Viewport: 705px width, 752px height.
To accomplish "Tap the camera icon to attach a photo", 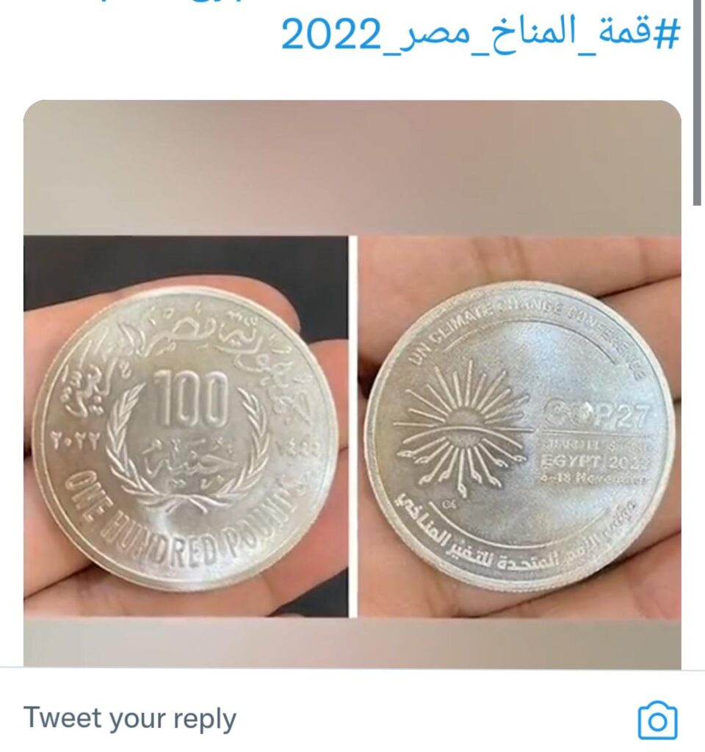I will coord(657,720).
